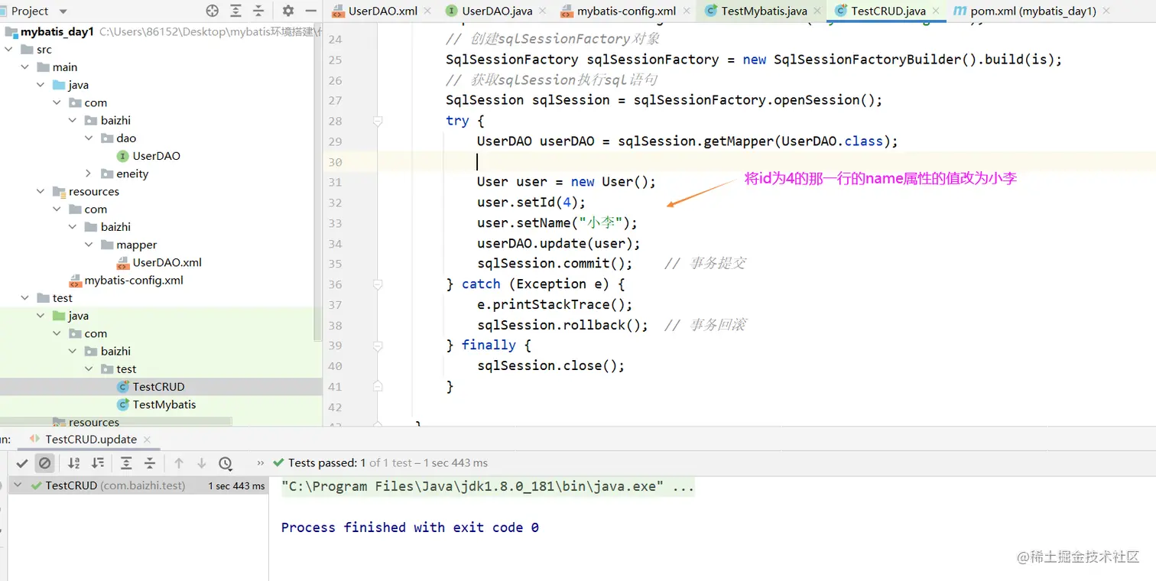Collapse the main folder node
The image size is (1156, 581).
pyautogui.click(x=24, y=67)
